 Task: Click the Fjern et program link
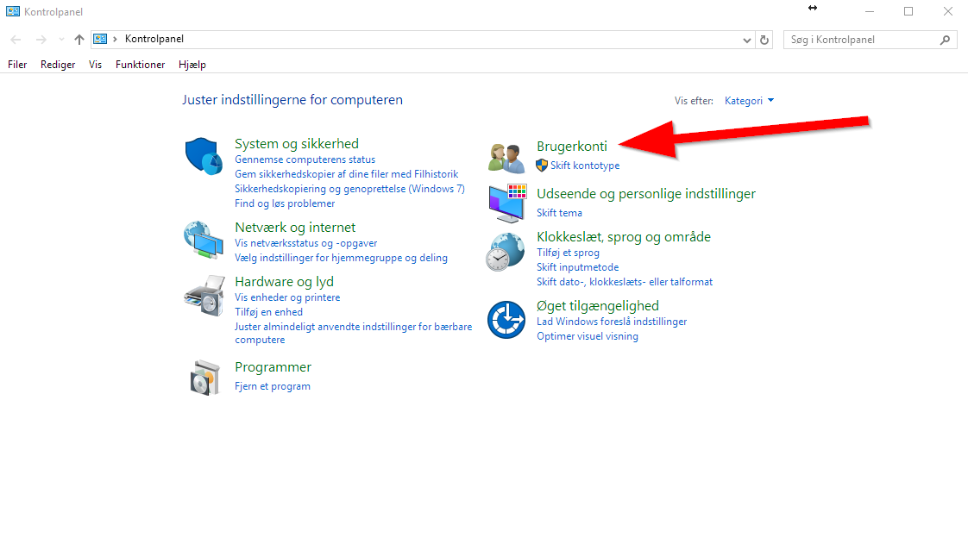[x=272, y=386]
